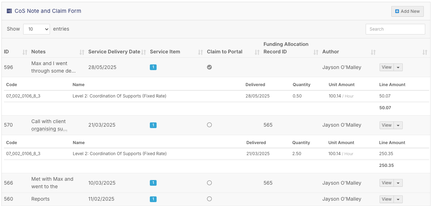Image resolution: width=432 pixels, height=206 pixels.
Task: Toggle claim to portal circle for row 570
Action: 209,125
